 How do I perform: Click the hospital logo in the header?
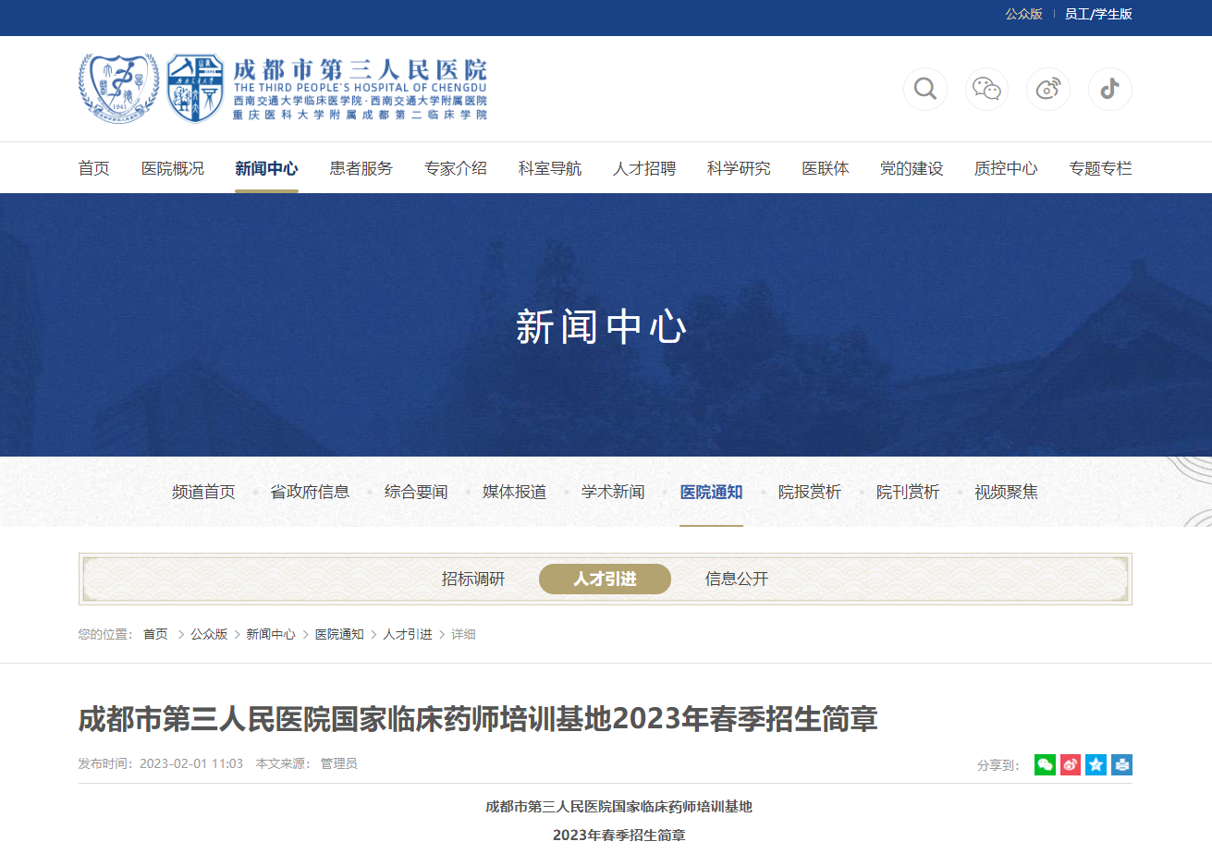282,89
